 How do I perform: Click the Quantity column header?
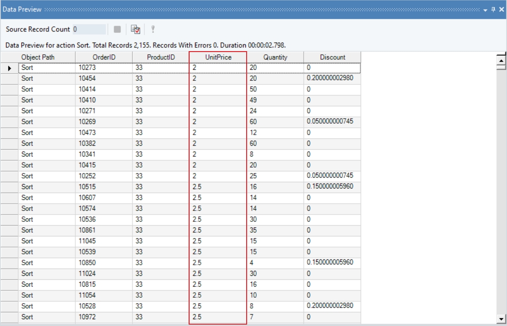coord(275,57)
